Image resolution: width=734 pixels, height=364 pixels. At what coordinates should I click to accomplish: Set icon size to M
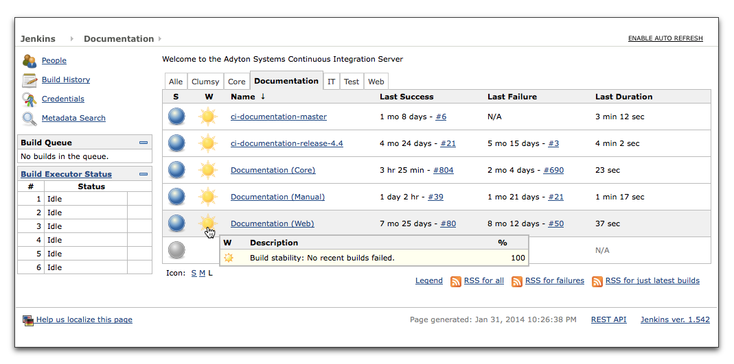[203, 273]
